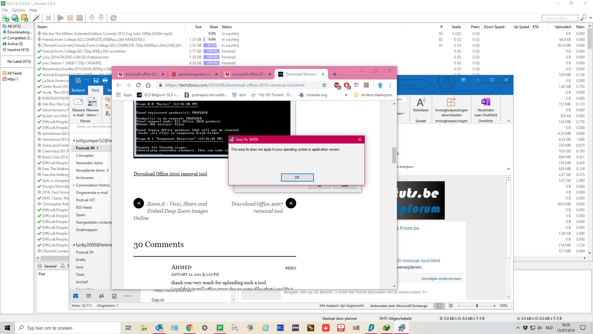Open File Explorer from the Windows taskbar
Image resolution: width=593 pixels, height=334 pixels.
144,328
